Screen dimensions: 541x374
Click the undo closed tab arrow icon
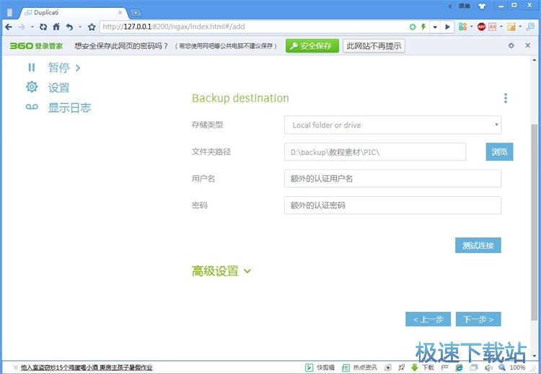pos(70,27)
